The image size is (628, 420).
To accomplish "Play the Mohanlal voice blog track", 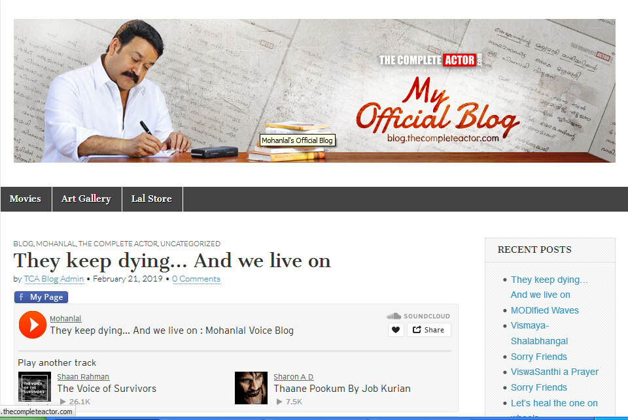I will coord(32,325).
